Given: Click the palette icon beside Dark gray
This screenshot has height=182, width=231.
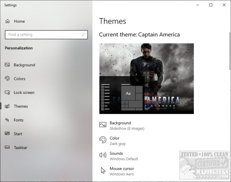Looking at the screenshot, I should pos(103,140).
